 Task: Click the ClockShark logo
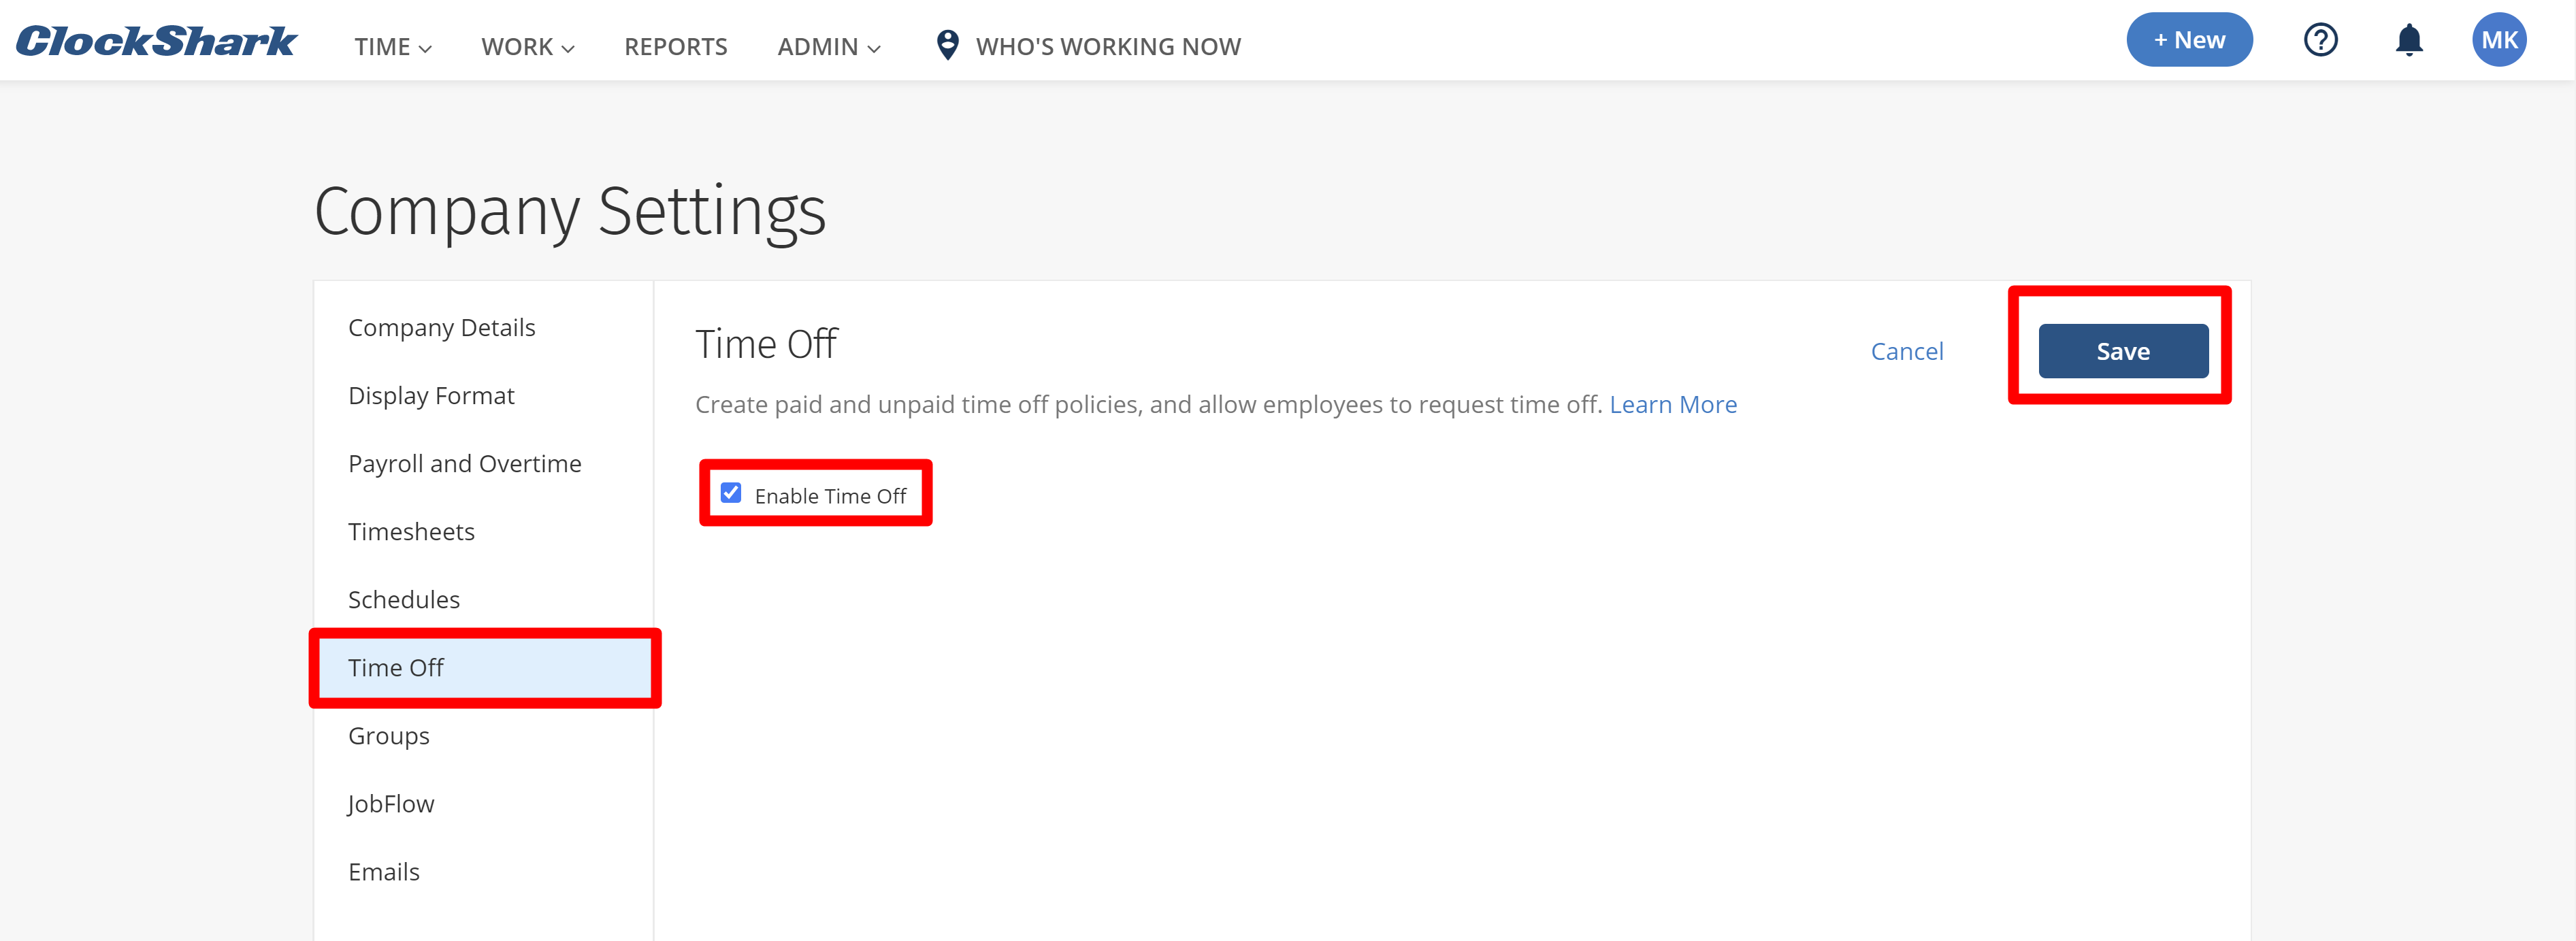pos(156,41)
